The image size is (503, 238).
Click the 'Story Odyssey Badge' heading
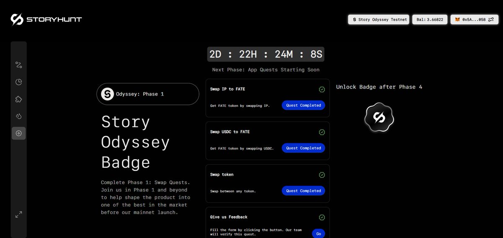(135, 142)
